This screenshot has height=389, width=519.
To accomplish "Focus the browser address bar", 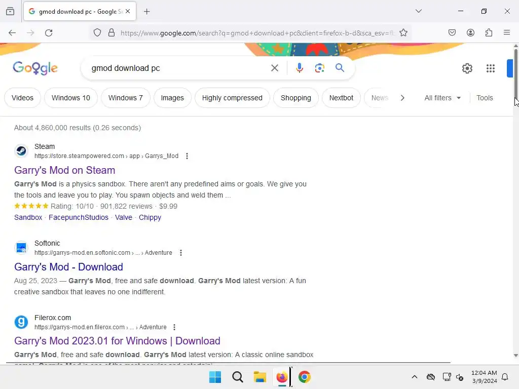I will pyautogui.click(x=257, y=33).
